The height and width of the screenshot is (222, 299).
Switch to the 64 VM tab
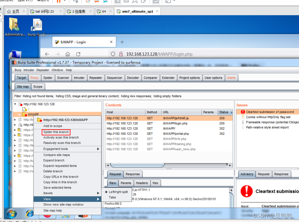point(104,11)
